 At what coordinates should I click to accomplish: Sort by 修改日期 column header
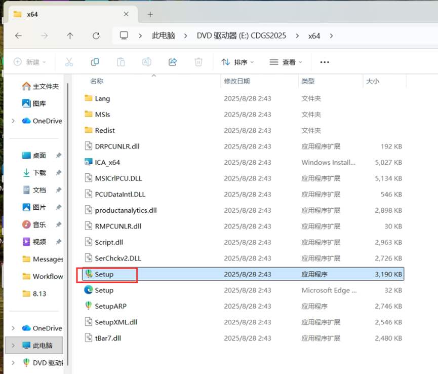237,81
